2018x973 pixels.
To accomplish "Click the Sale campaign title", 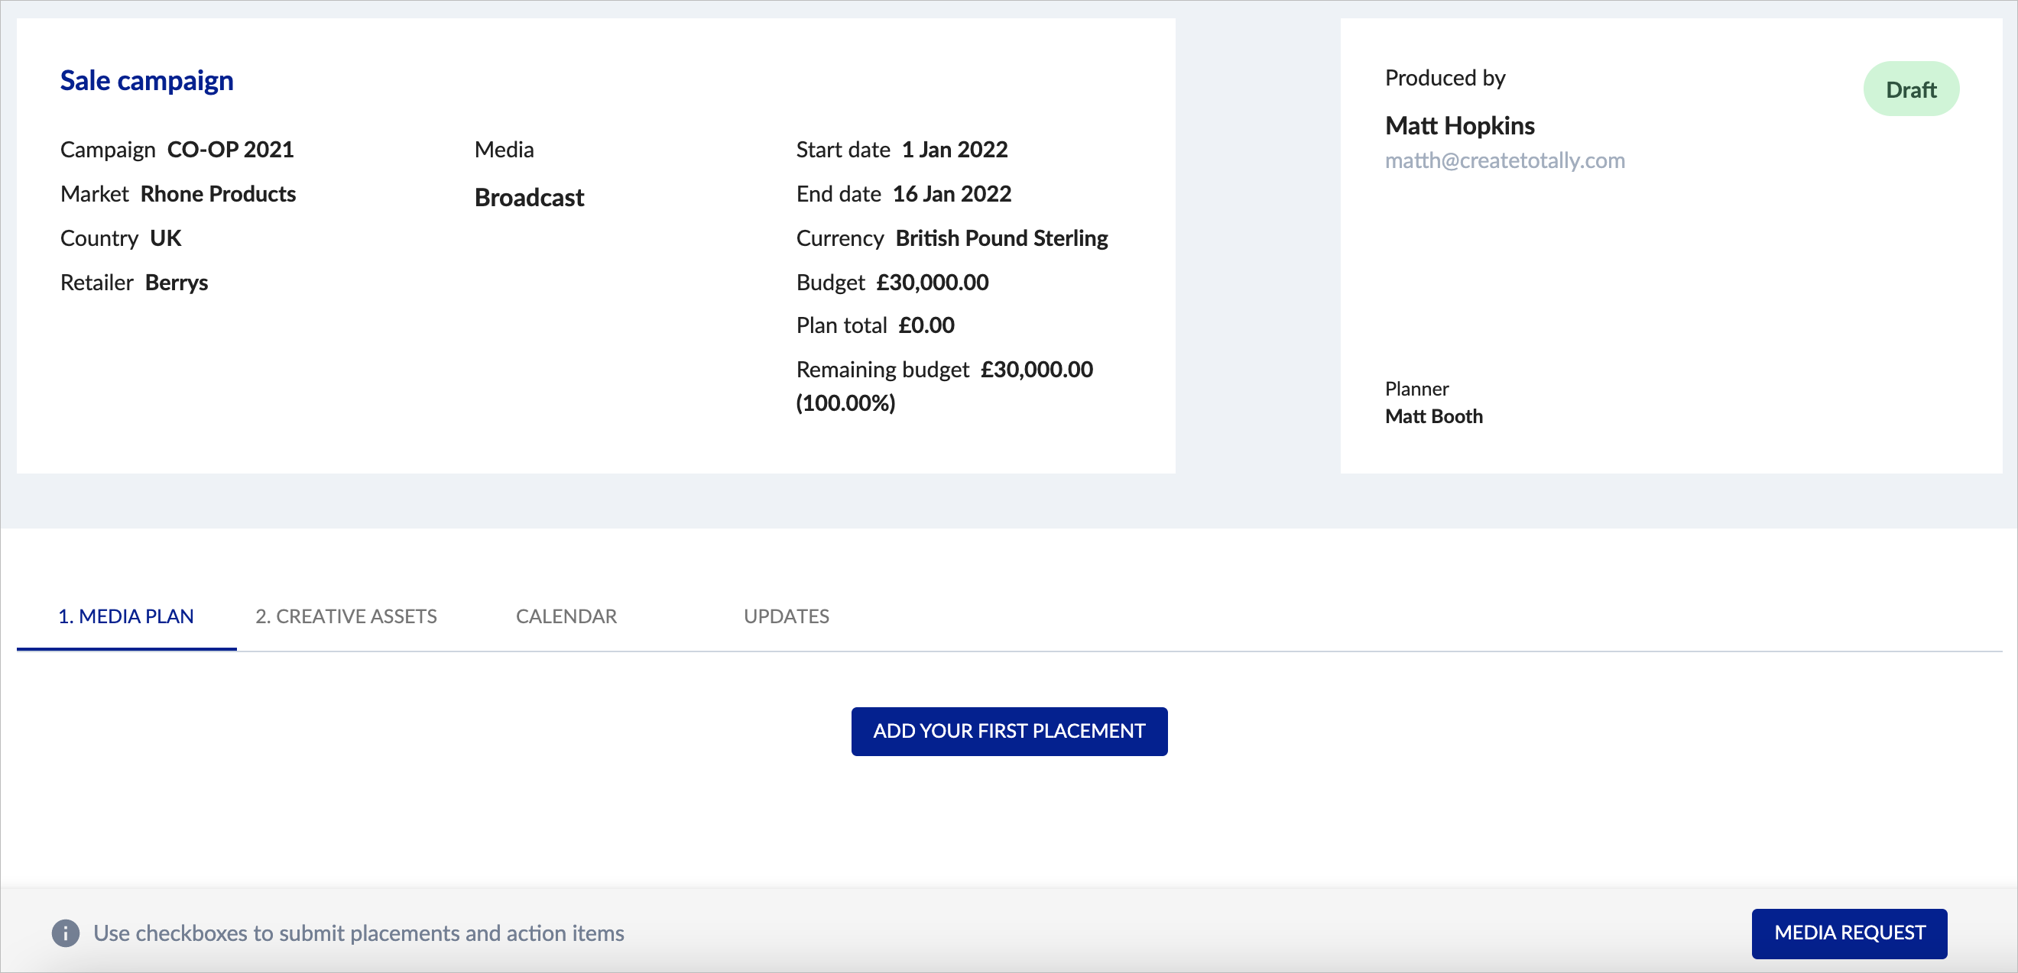I will click(x=148, y=81).
